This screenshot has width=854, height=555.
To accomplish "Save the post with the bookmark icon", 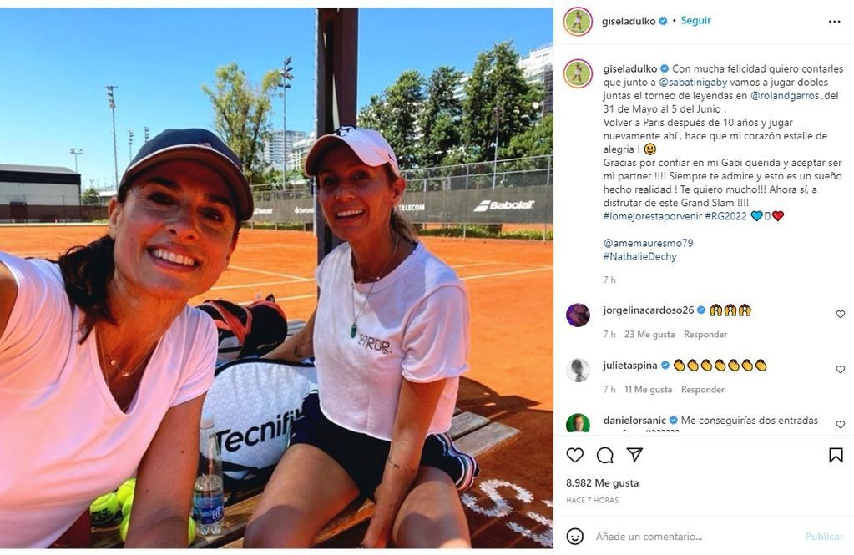I will (836, 455).
